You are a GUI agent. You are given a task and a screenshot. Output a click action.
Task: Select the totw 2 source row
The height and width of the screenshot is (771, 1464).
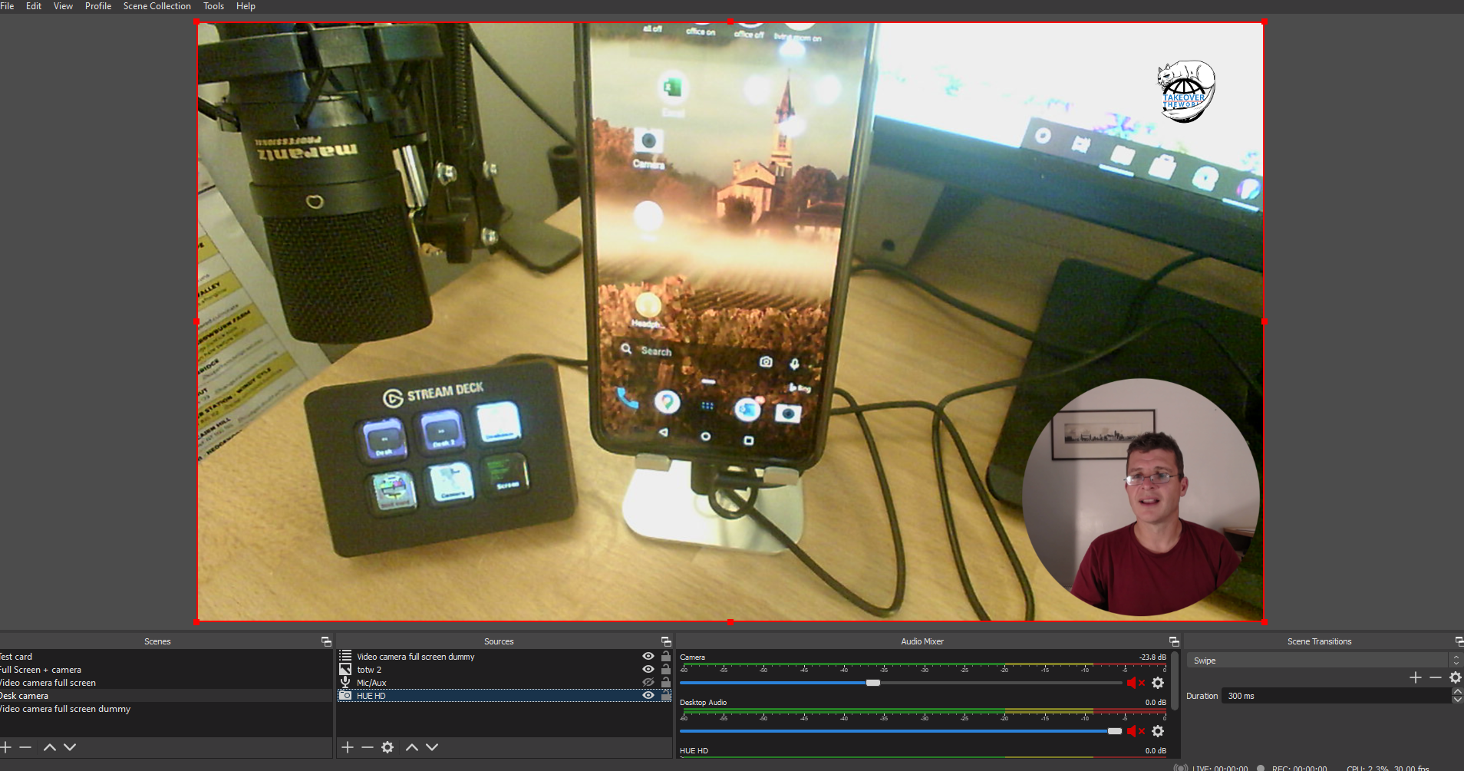pyautogui.click(x=505, y=670)
